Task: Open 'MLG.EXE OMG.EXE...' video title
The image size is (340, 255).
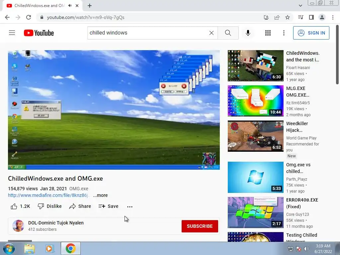Action: [x=298, y=92]
